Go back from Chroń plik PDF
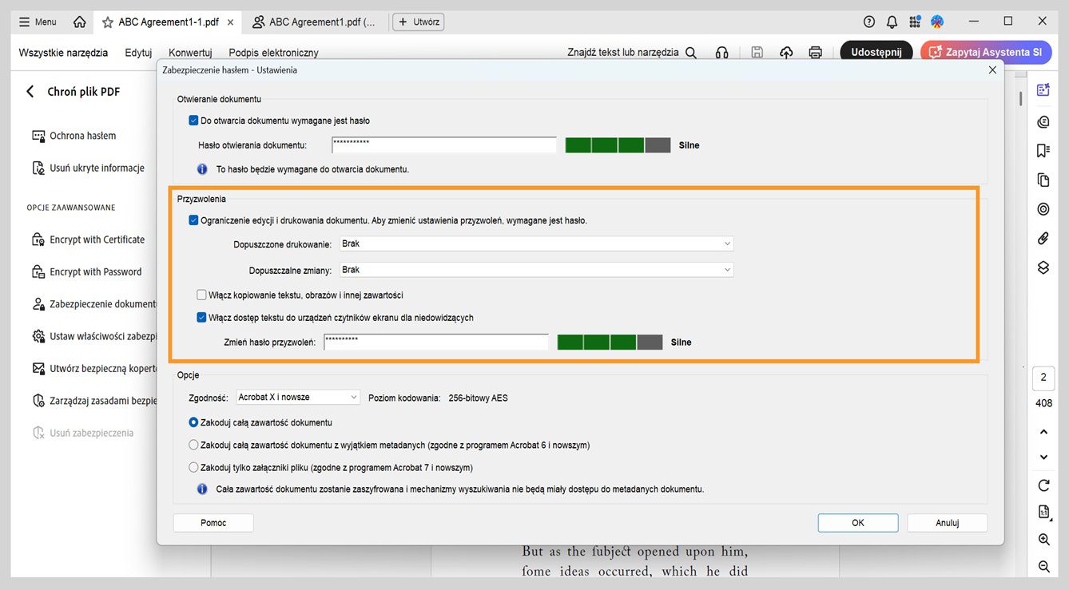 (30, 92)
